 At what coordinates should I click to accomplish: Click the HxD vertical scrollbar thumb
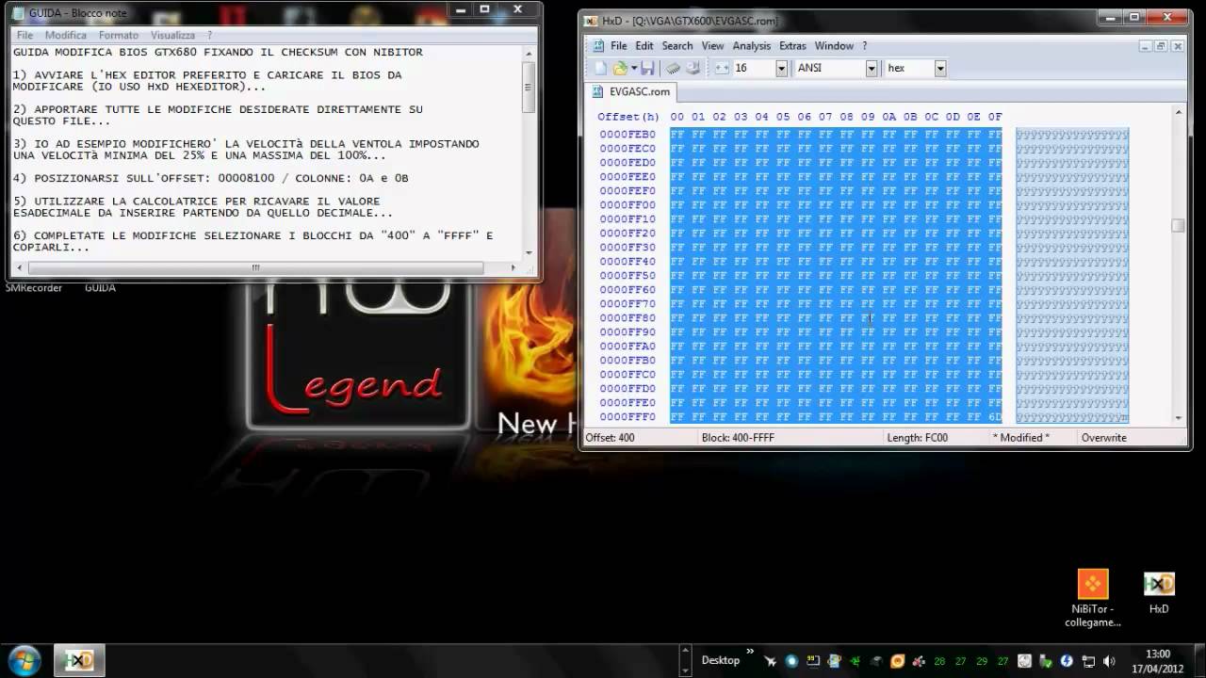(1178, 225)
